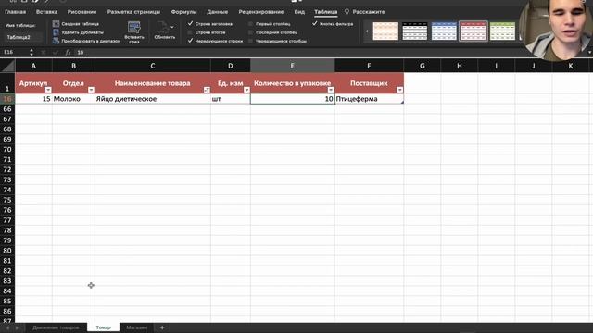The image size is (593, 333).
Task: Apply the orange table style swatch
Action: 385,31
